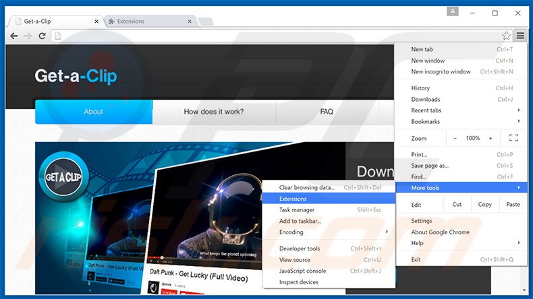
Task: Close the Extensions tab
Action: tap(190, 22)
